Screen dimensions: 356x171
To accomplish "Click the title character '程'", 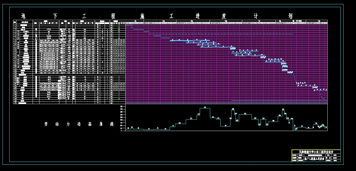I will [114, 16].
